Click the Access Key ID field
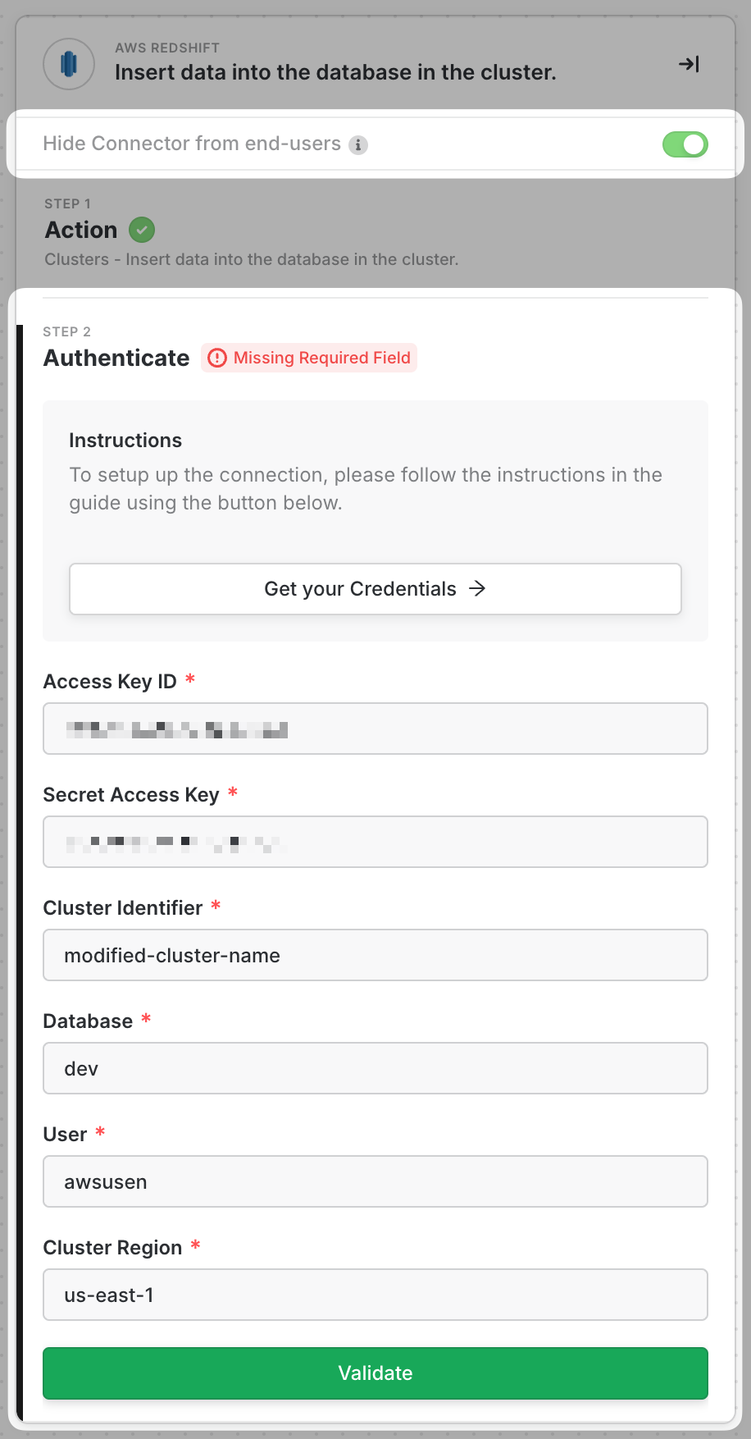The image size is (751, 1439). click(x=375, y=729)
